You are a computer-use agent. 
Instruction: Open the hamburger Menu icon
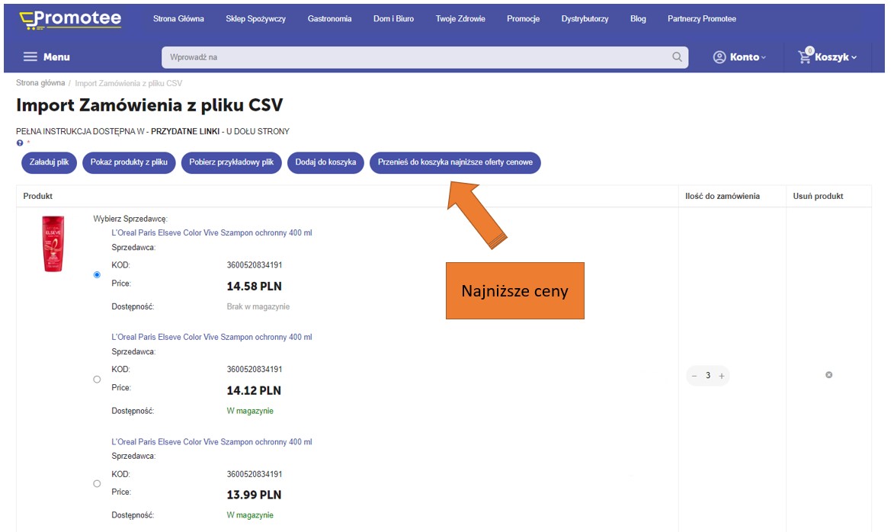30,57
